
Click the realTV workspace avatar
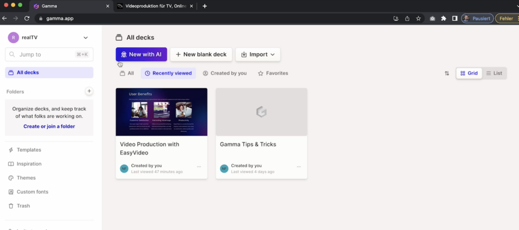pos(13,38)
